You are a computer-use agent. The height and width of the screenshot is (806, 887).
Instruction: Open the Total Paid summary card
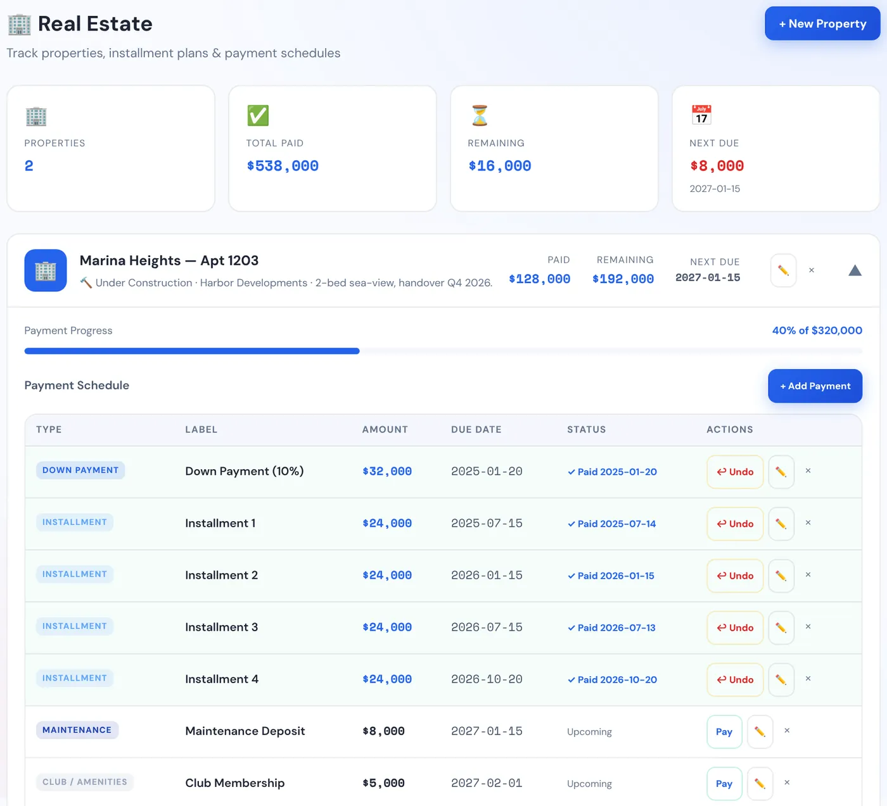333,149
